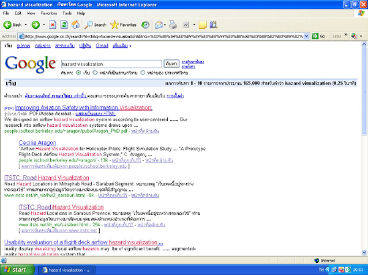Open the Favorites menu
Screen dimensions: 368x275
[x=49, y=13]
